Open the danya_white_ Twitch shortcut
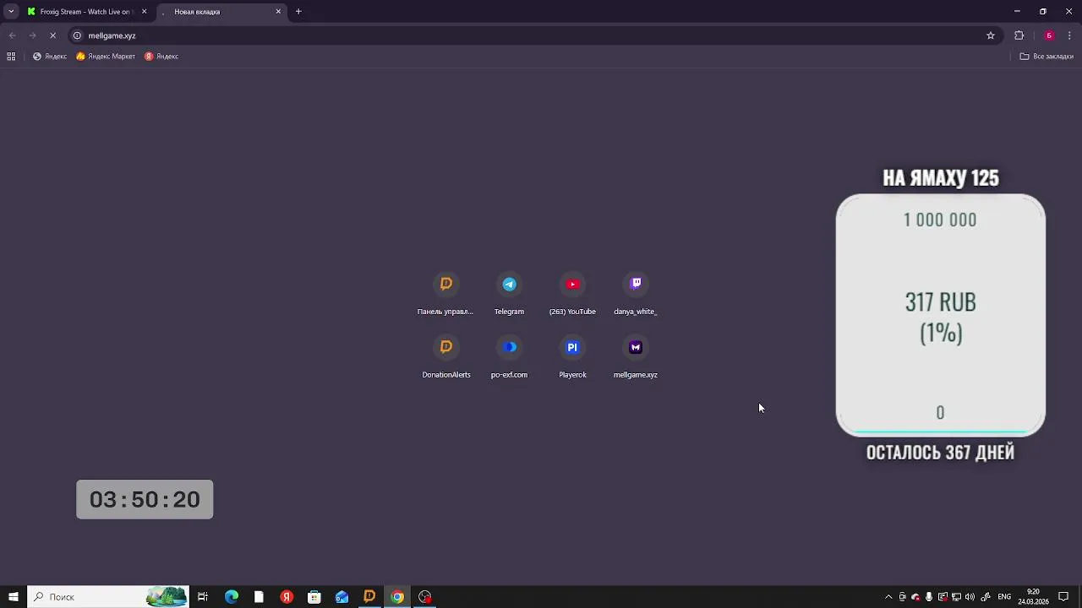 tap(636, 293)
